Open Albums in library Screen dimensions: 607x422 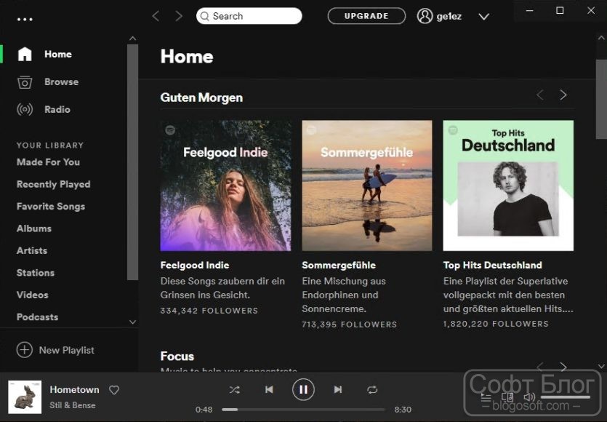[x=34, y=228]
